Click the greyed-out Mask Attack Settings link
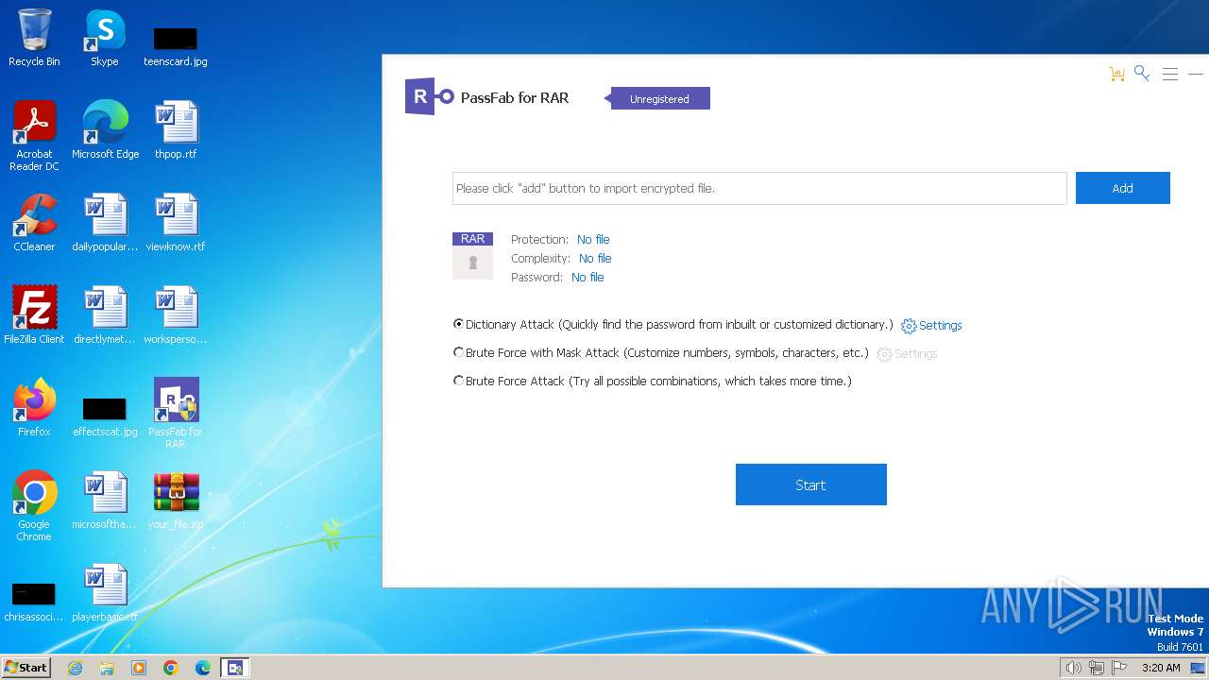Image resolution: width=1209 pixels, height=680 pixels. (x=907, y=353)
